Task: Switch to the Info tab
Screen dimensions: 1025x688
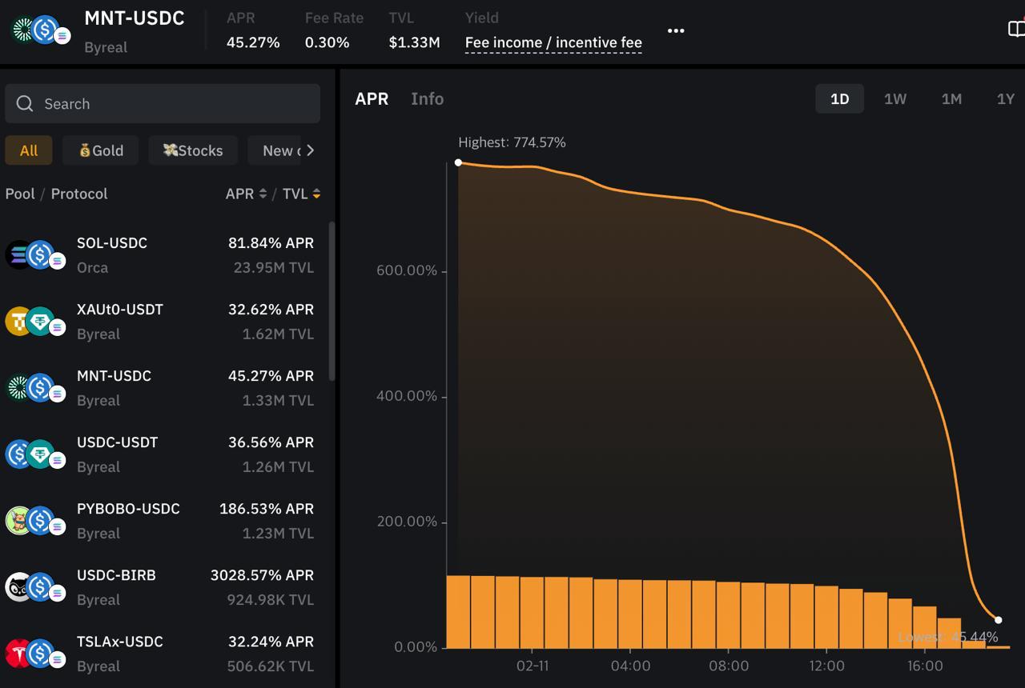Action: click(x=427, y=99)
